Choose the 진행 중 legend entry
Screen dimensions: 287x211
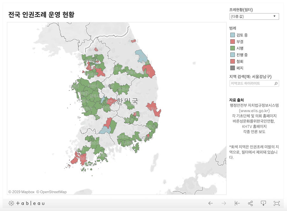click(x=242, y=55)
